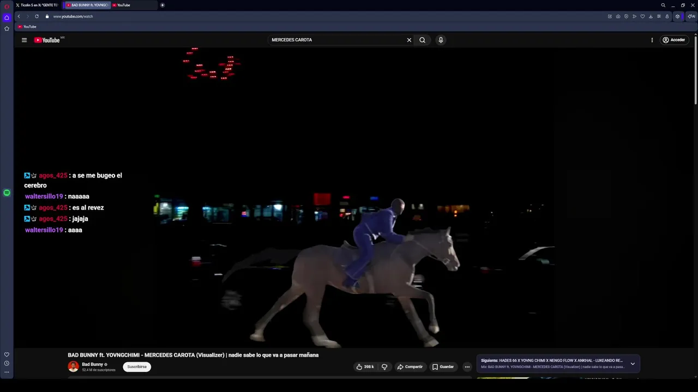
Task: Click agos_425 message 'jajaja'
Action: coord(79,219)
